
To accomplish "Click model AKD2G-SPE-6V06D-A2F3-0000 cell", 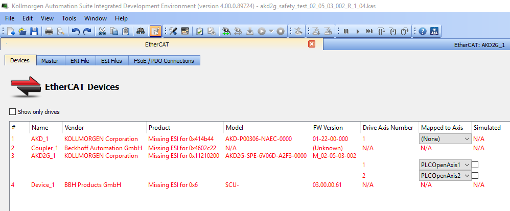I will point(266,156).
